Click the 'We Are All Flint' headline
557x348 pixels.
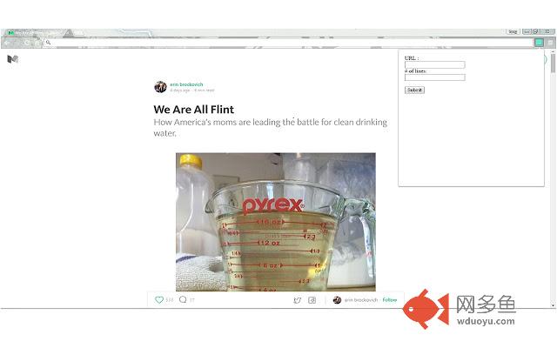tap(193, 110)
